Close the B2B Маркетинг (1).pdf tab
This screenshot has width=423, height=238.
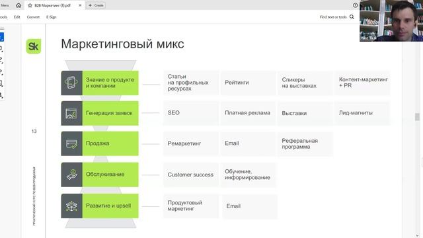pos(80,5)
